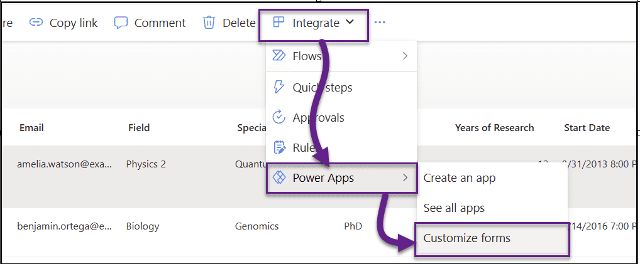Open the Approvals menu entry
Screen dimensions: 640x264
(x=341, y=118)
